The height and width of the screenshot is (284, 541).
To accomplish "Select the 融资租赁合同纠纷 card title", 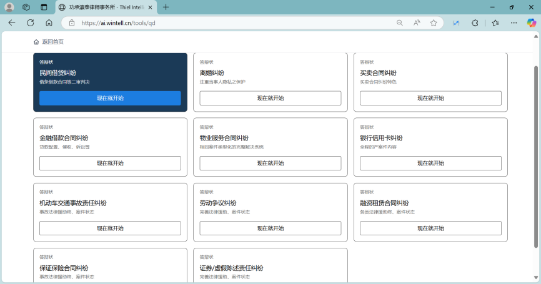I will tap(384, 203).
